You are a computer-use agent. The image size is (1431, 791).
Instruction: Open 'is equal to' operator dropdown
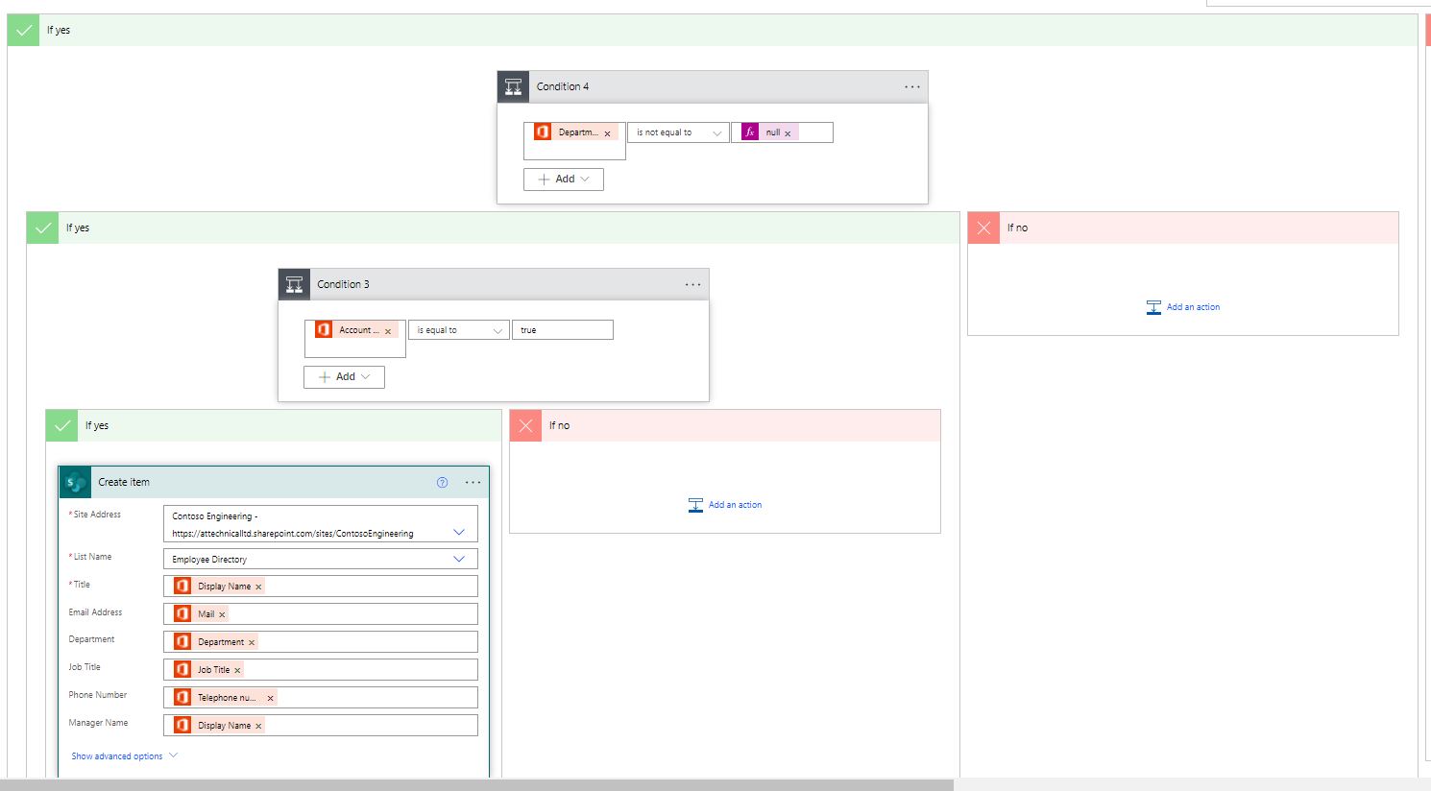point(459,330)
